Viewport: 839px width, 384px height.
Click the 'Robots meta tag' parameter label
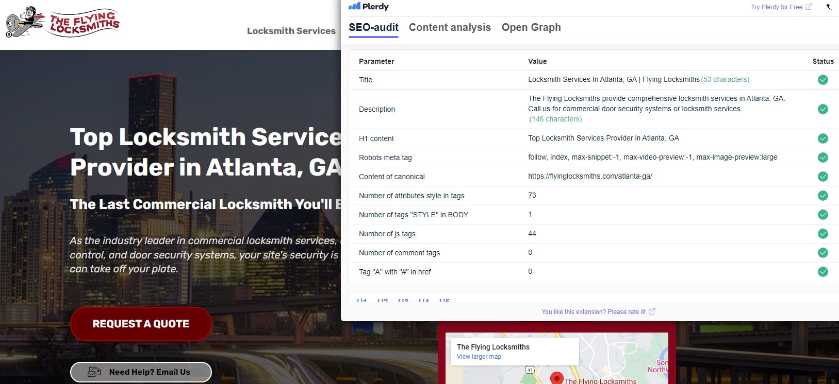coord(385,158)
